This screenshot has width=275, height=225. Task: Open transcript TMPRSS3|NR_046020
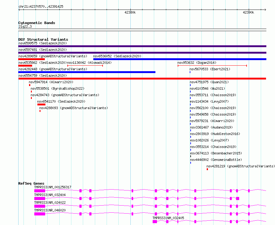pyautogui.click(x=50, y=210)
